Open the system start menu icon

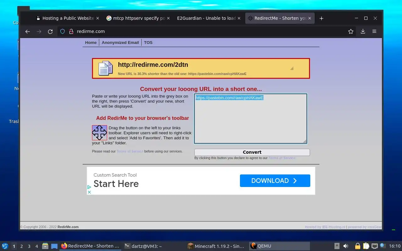(x=5, y=246)
